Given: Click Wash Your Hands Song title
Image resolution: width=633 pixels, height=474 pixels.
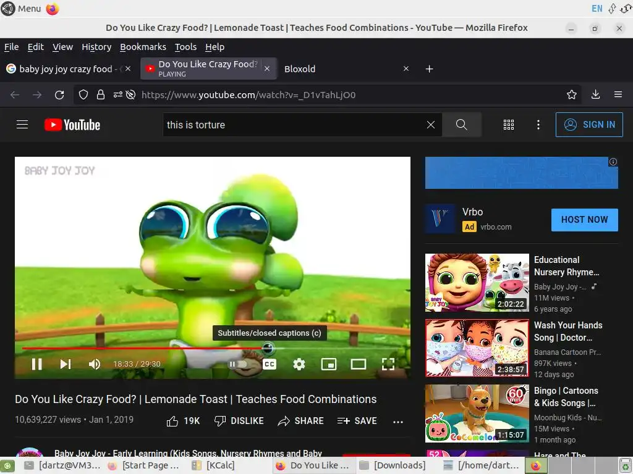Looking at the screenshot, I should [568, 331].
